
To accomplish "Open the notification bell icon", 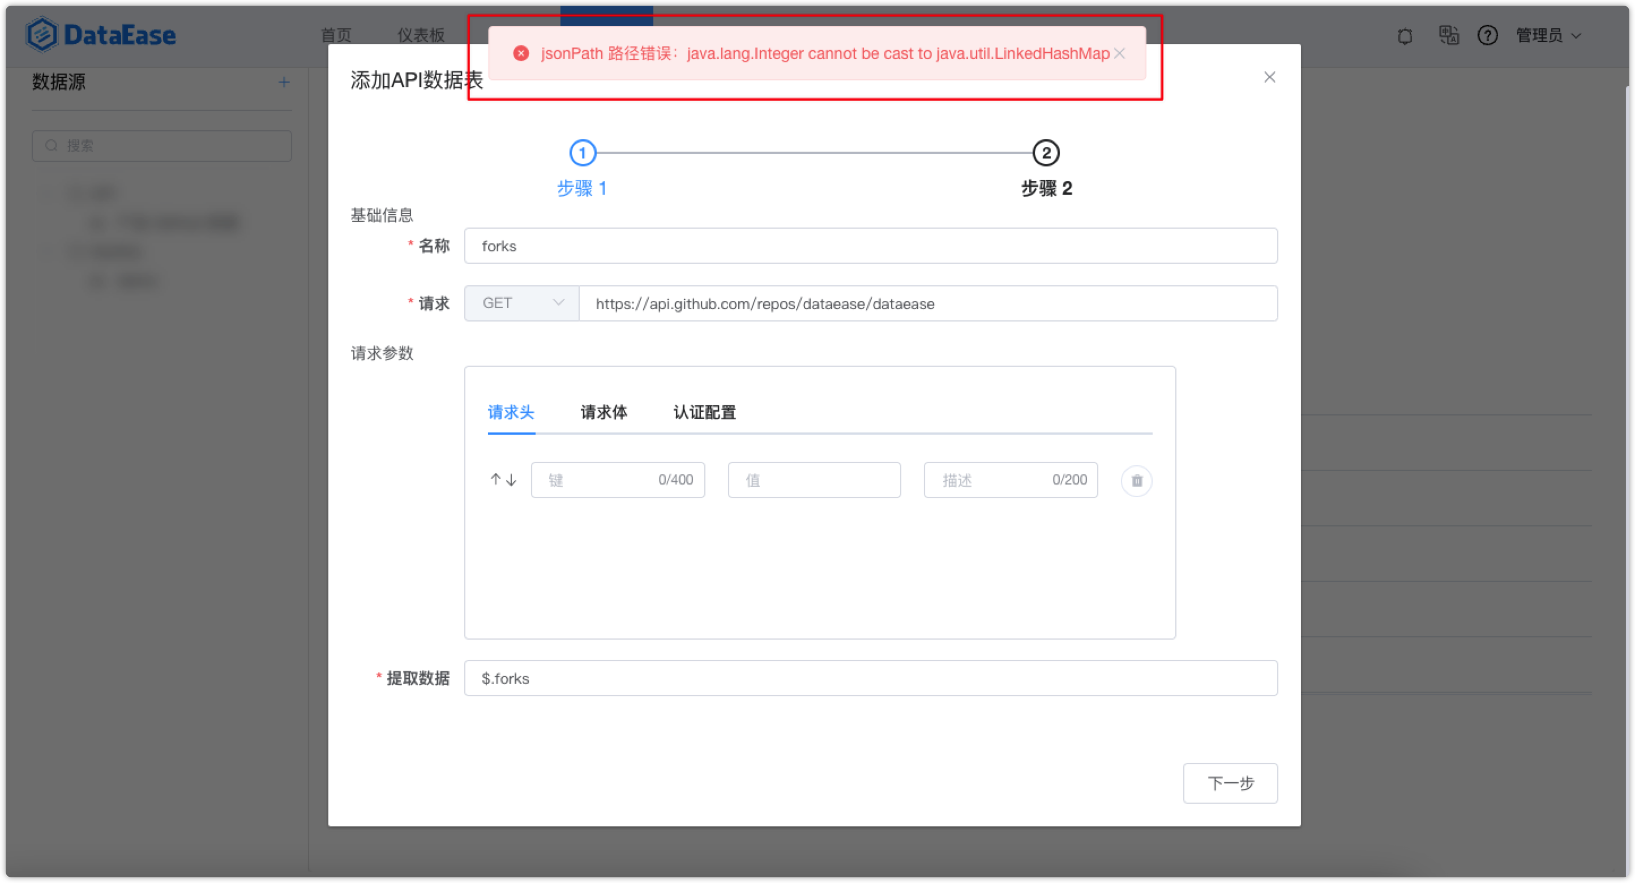I will [x=1405, y=36].
